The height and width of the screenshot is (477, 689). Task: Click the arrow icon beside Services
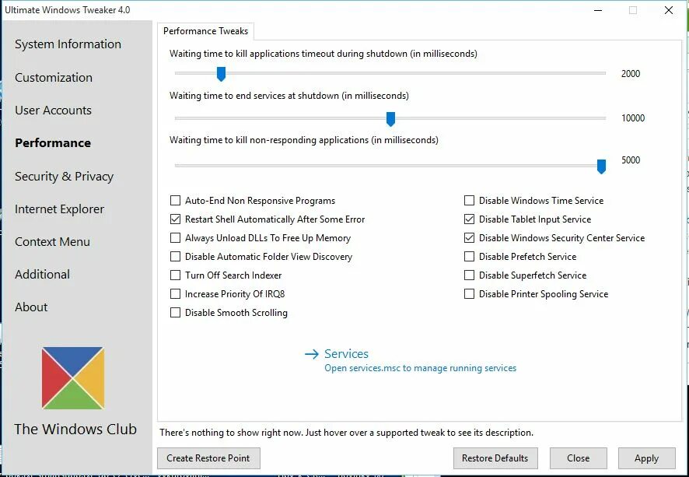(312, 354)
